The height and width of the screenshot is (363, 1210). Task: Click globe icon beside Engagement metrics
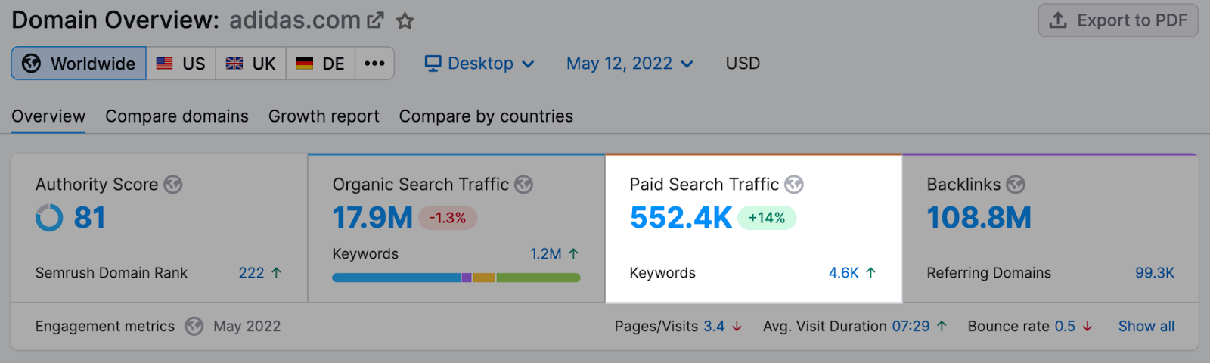point(194,326)
